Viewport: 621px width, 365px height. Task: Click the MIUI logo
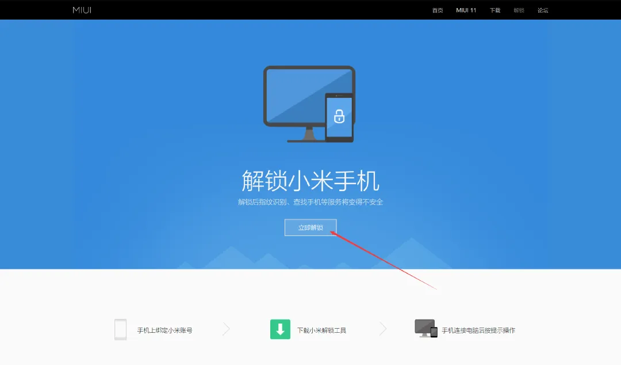point(82,10)
